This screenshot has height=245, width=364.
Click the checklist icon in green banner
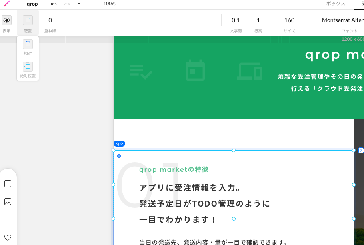pyautogui.click(x=141, y=72)
